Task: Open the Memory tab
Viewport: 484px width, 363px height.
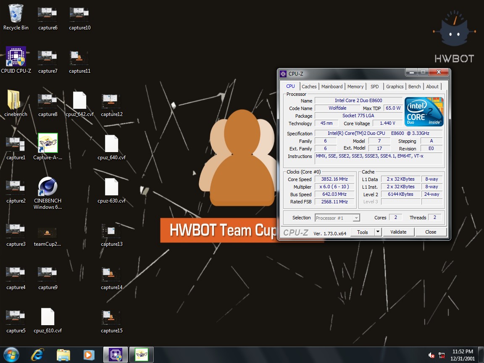Action: coord(355,87)
